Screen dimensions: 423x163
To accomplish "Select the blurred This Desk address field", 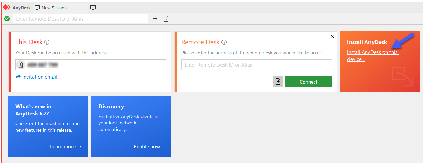I will pyautogui.click(x=90, y=65).
